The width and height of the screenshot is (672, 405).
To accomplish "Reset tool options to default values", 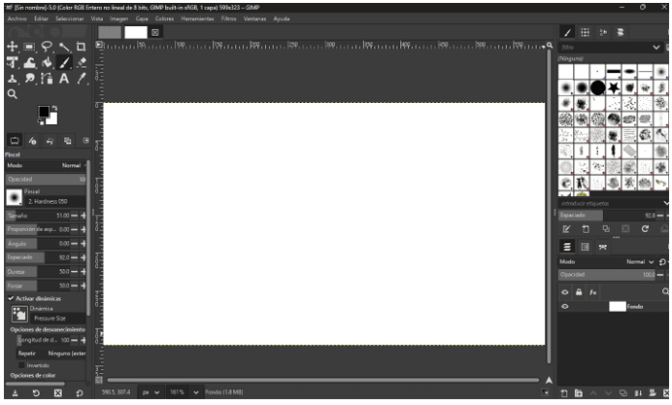I will pos(80,393).
